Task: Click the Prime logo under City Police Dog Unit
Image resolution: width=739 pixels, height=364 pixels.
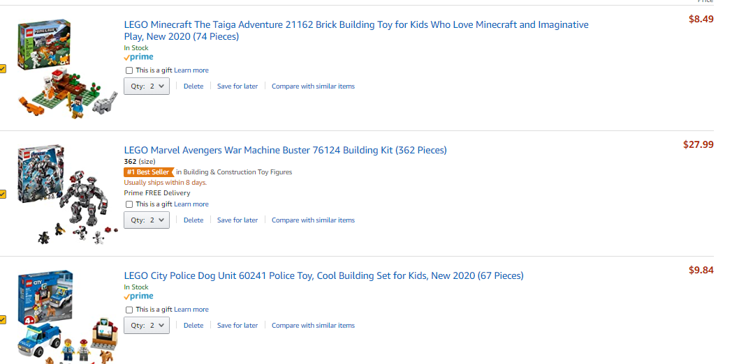Action: click(138, 296)
